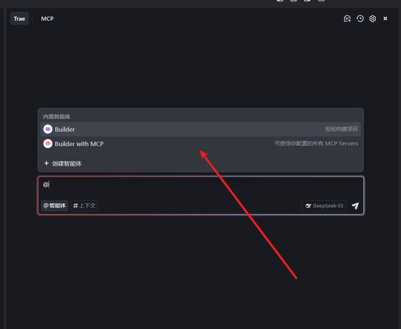Click the Builder agent avatar icon
The image size is (401, 329).
point(48,129)
